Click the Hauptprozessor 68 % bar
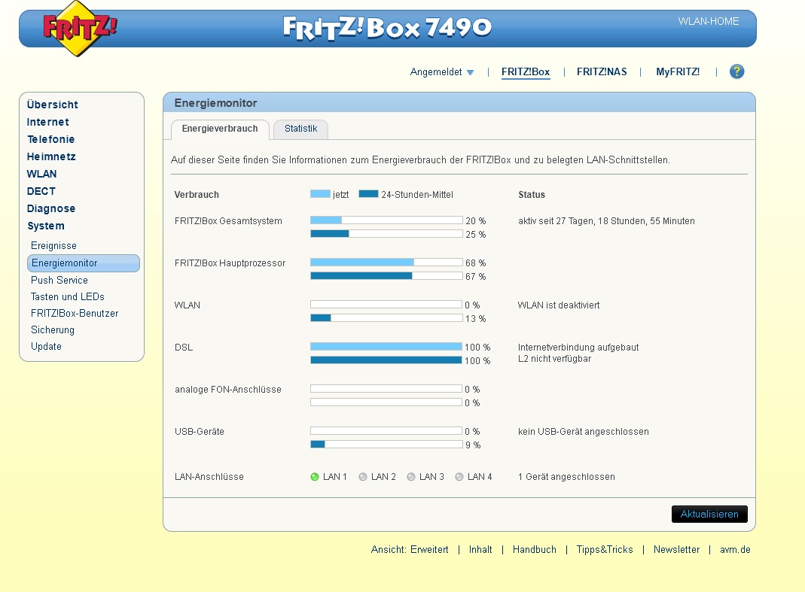Viewport: 805px width, 592px height. 386,262
